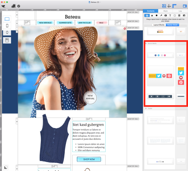The height and width of the screenshot is (171, 188).
Task: Toggle DESKTOP ONLY on bottom-most block
Action: [x=133, y=166]
